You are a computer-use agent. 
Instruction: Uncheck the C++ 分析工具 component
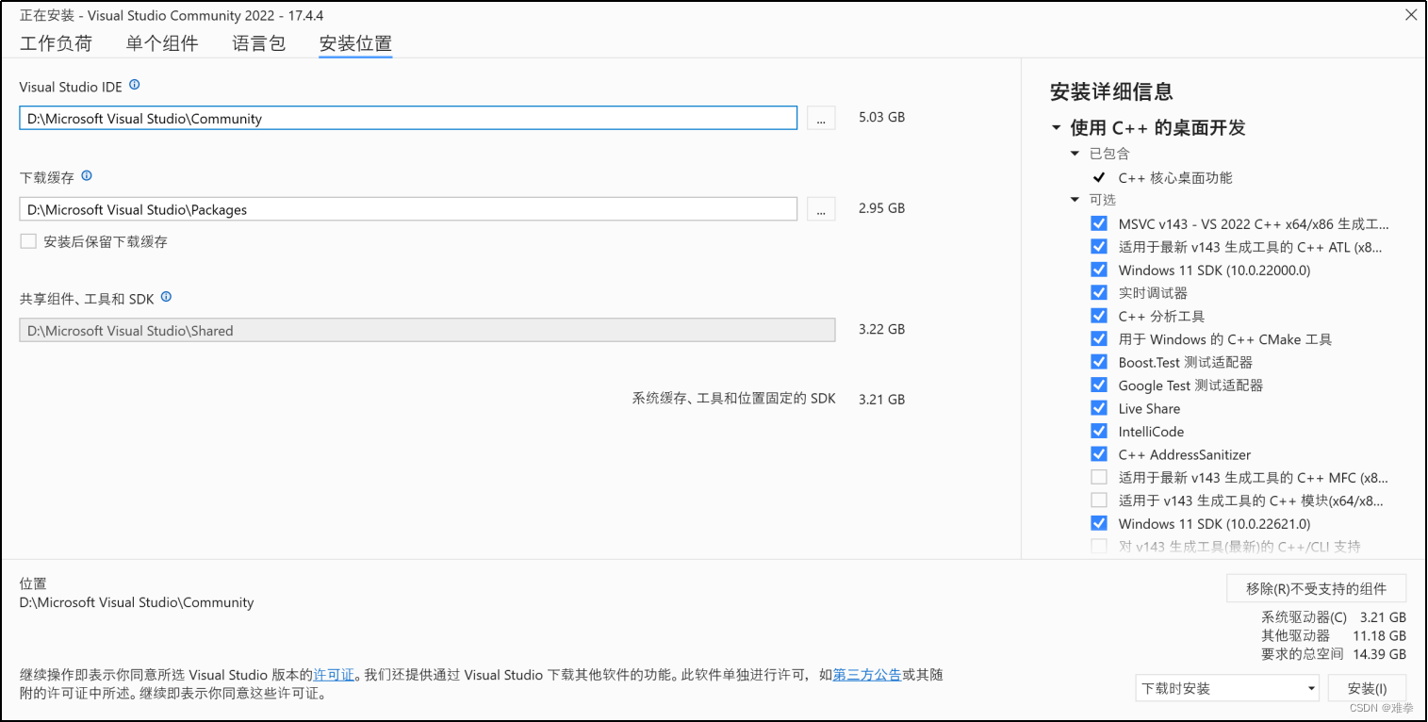tap(1099, 316)
